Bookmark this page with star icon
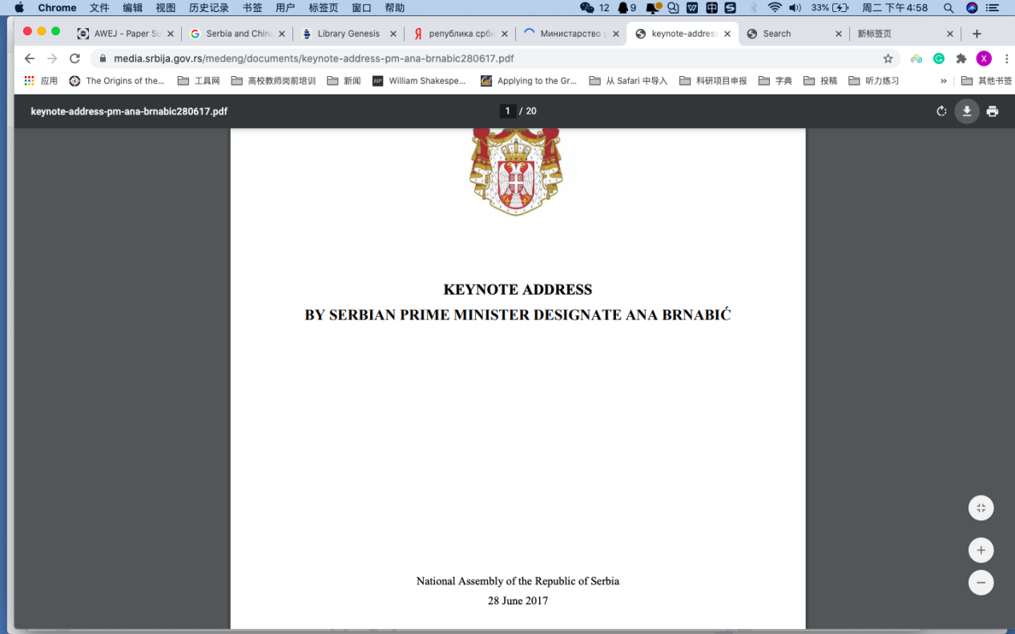 888,58
